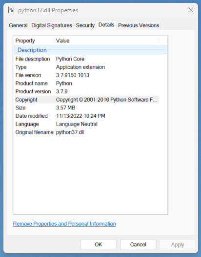Open the Digital Signatures tab
Viewport: 201px width, 257px height.
[x=52, y=25]
